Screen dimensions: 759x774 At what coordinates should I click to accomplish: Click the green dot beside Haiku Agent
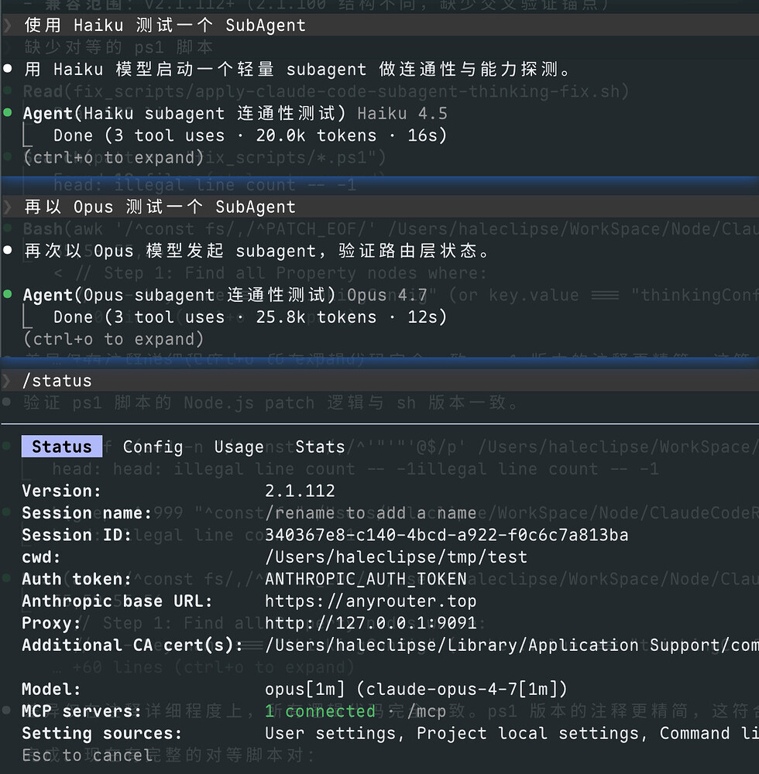tap(8, 112)
